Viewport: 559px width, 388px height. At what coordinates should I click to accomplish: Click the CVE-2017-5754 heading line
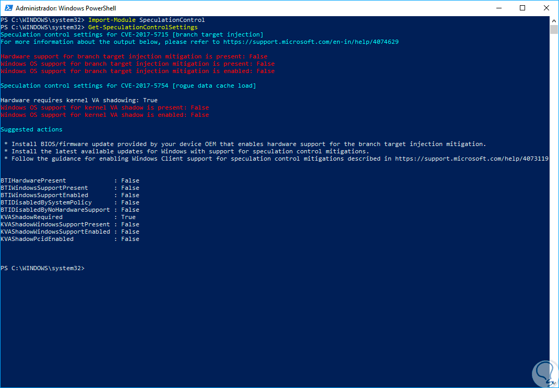[x=128, y=86]
